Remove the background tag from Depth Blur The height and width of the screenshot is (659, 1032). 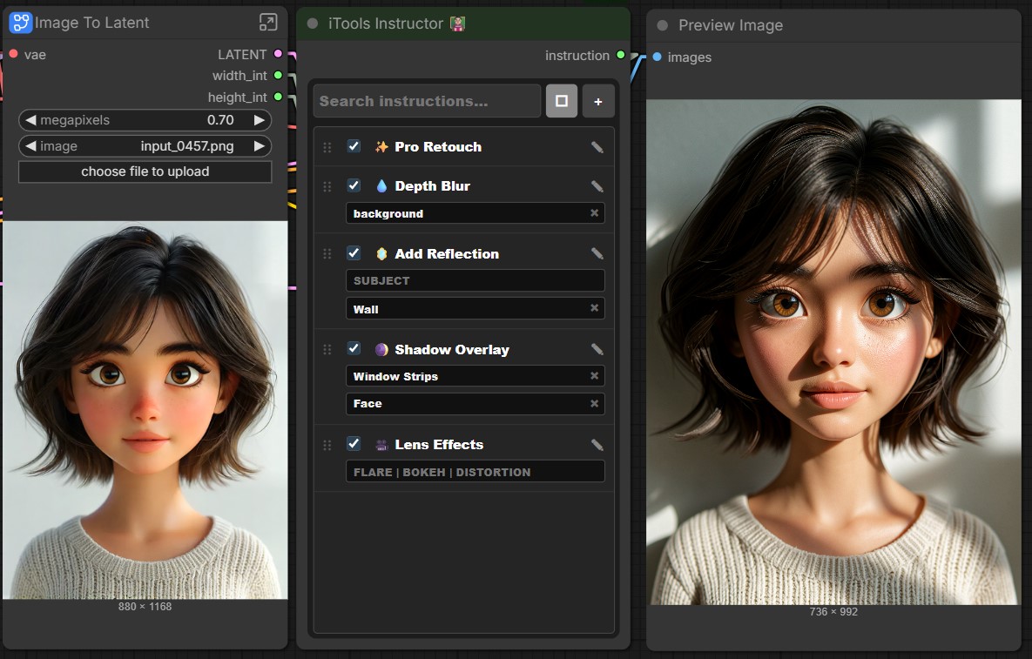pyautogui.click(x=594, y=213)
